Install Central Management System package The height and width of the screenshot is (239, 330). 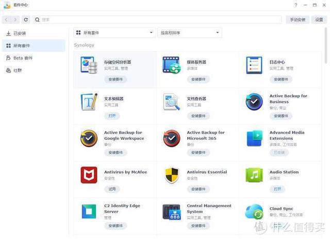[198, 226]
